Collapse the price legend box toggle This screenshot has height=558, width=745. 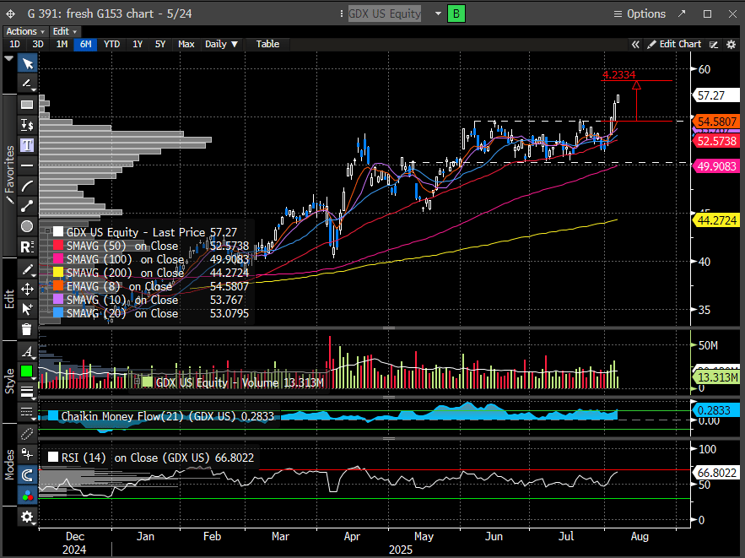[47, 231]
